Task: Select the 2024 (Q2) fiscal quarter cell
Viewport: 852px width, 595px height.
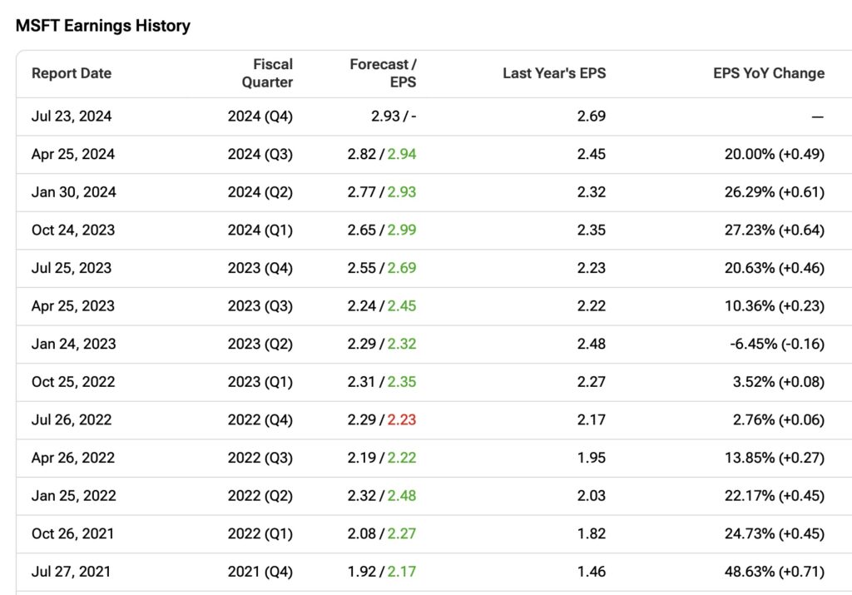Action: click(260, 192)
